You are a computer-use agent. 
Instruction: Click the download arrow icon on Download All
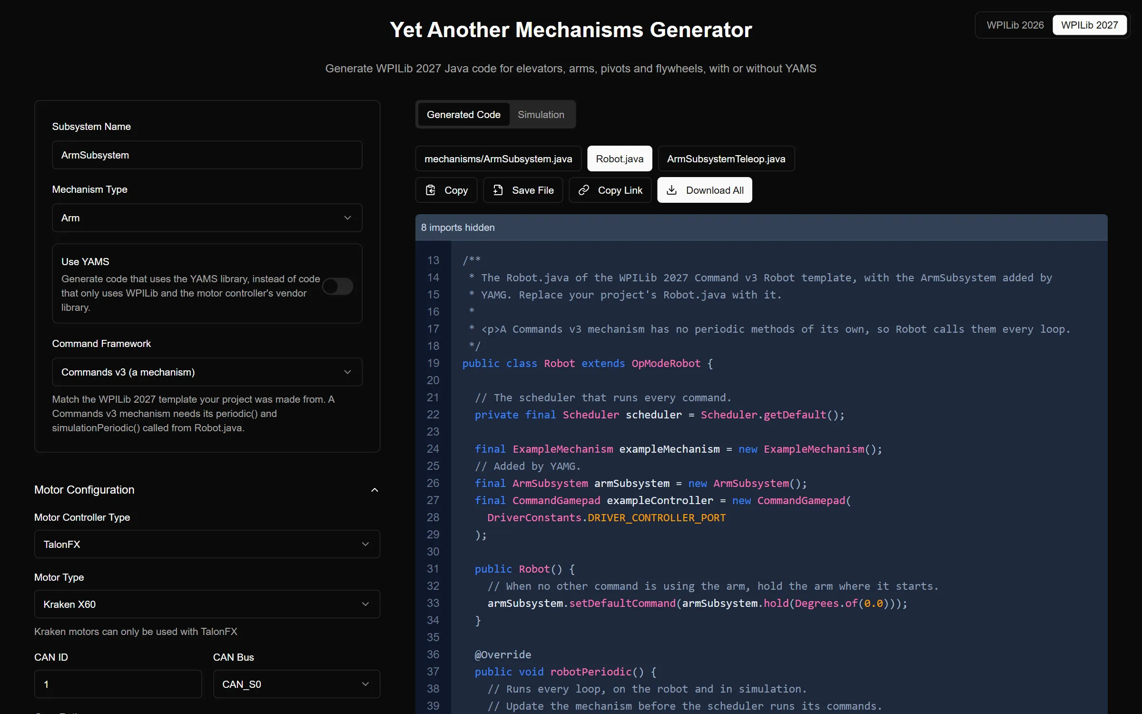tap(671, 190)
